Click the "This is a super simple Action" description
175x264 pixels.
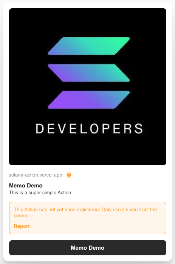tap(40, 193)
